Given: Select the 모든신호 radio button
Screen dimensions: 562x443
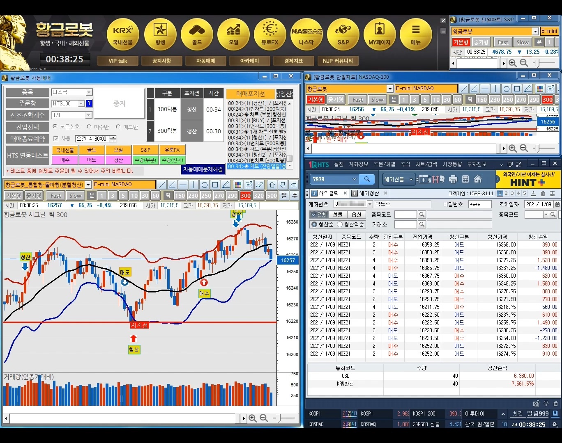Looking at the screenshot, I should (x=55, y=127).
